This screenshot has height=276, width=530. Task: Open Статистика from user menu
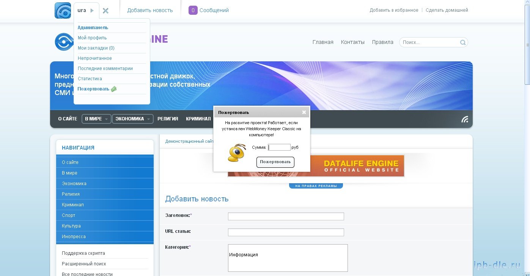coord(90,79)
